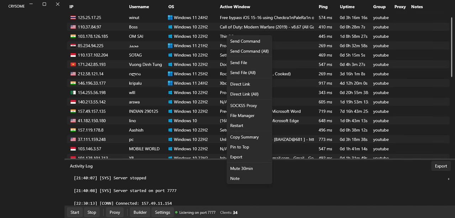Select Export in the context menu

point(249,157)
